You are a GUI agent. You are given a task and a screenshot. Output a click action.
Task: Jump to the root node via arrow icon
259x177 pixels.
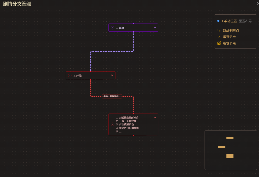point(155,27)
